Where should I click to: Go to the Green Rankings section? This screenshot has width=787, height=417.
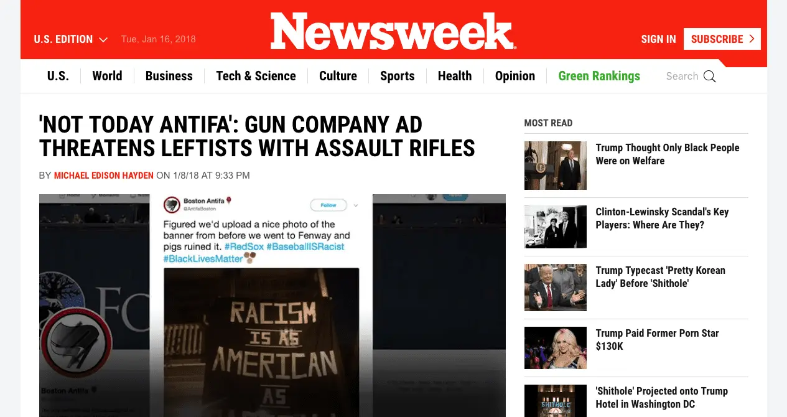[599, 76]
